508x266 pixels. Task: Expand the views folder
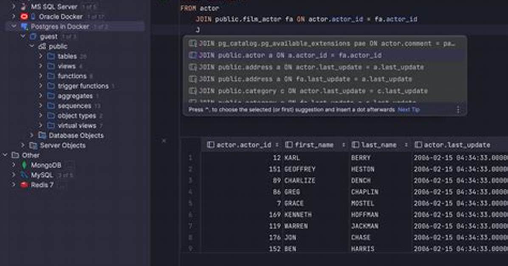click(x=40, y=66)
